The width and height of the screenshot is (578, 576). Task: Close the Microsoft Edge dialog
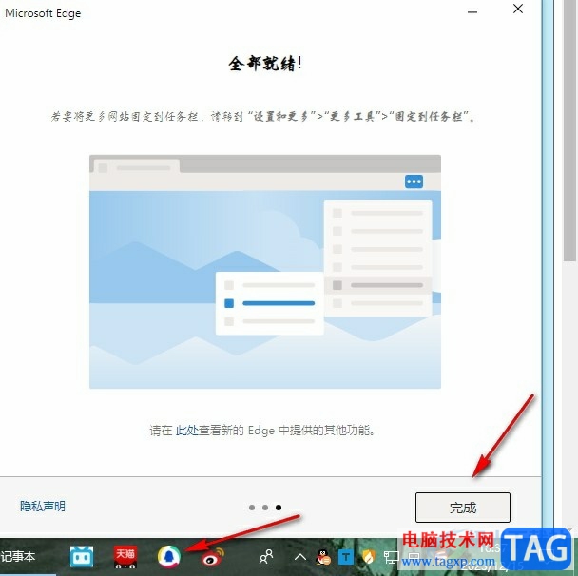(518, 9)
